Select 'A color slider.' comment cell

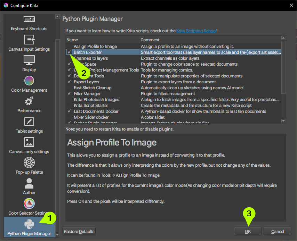click(153, 117)
